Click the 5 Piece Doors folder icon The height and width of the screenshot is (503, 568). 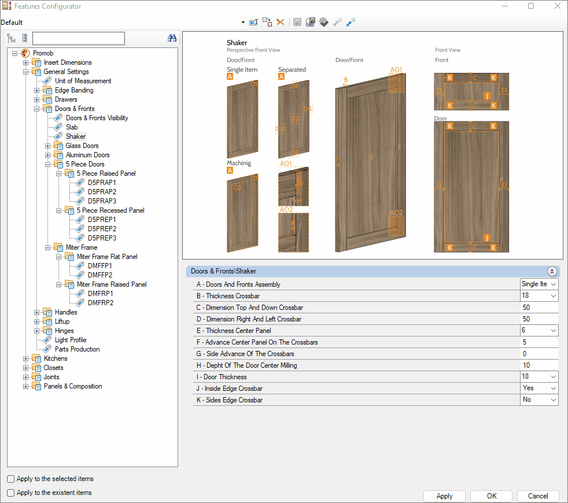click(x=58, y=164)
